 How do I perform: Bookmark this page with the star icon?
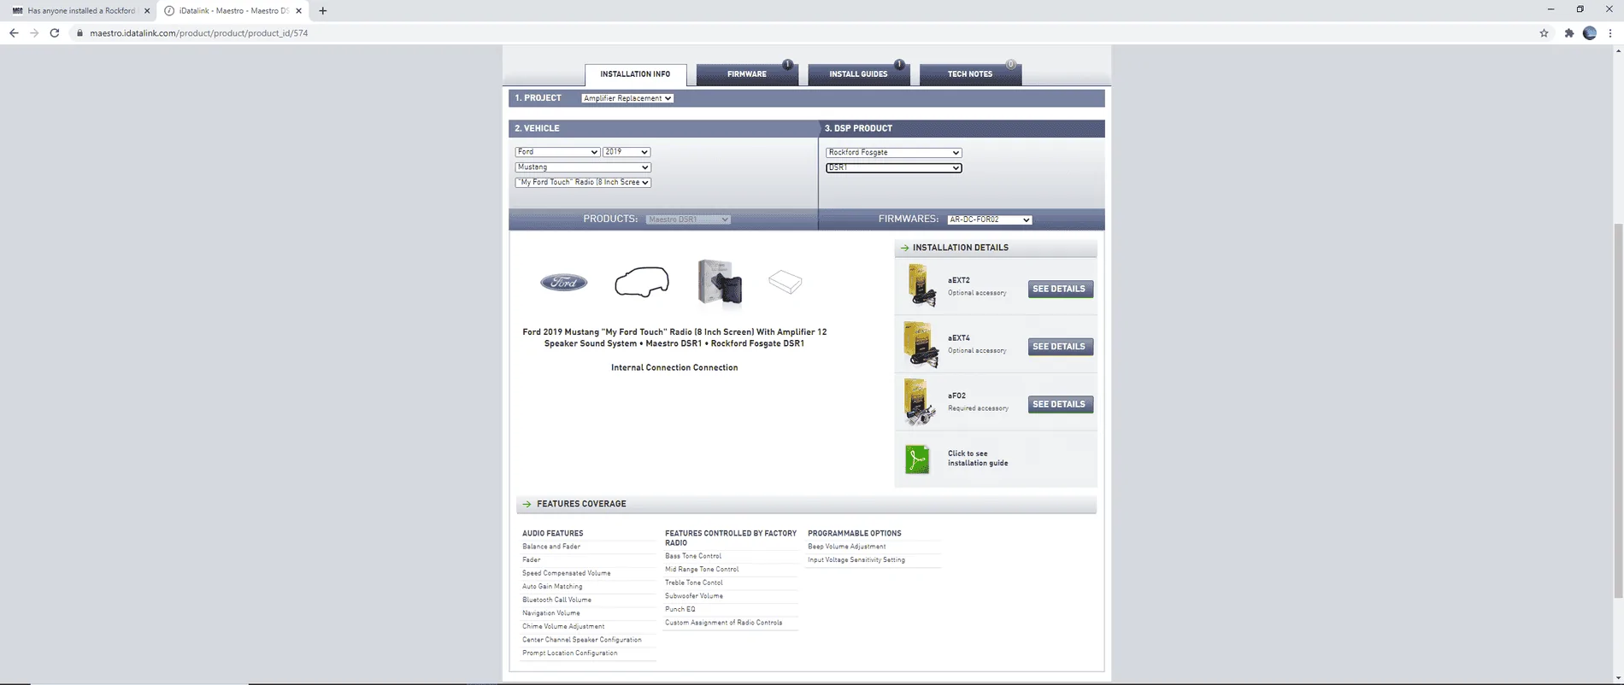[1544, 33]
